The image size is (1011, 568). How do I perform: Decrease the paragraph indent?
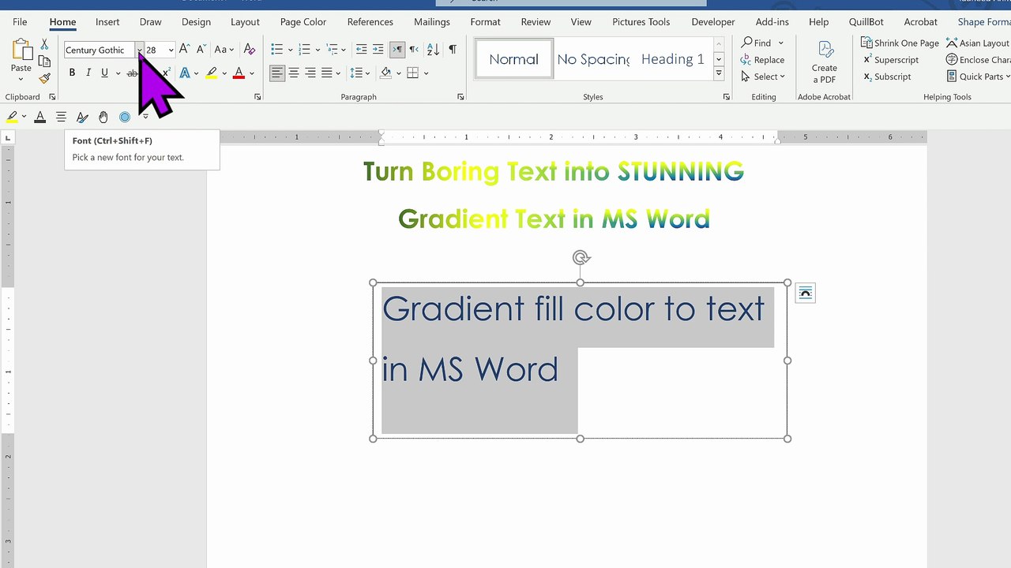[361, 50]
